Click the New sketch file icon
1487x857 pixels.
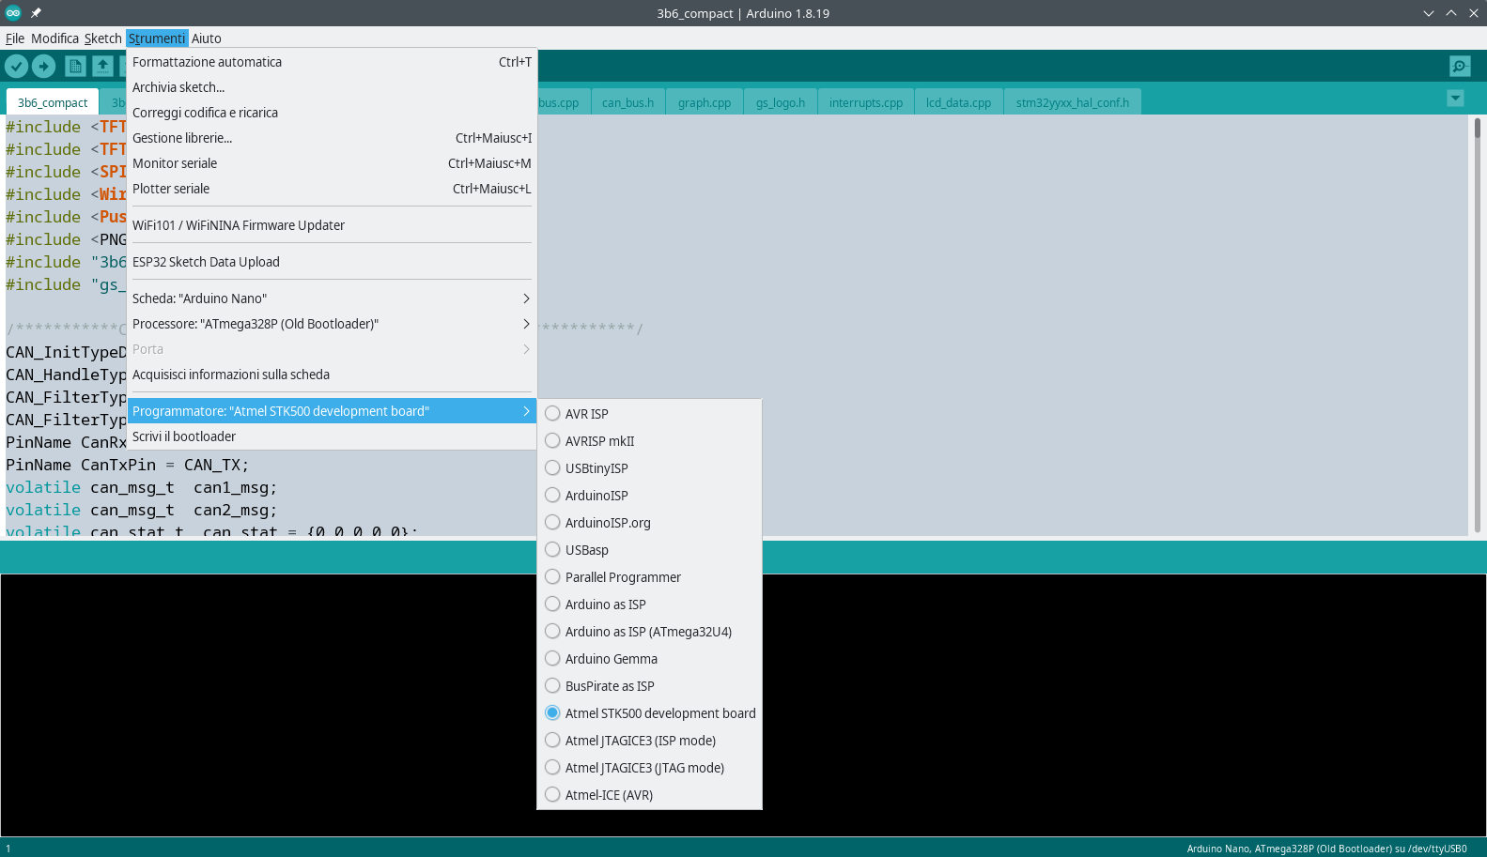[75, 66]
